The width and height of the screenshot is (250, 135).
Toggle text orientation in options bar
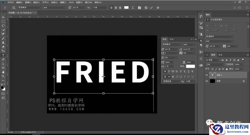click(14, 8)
